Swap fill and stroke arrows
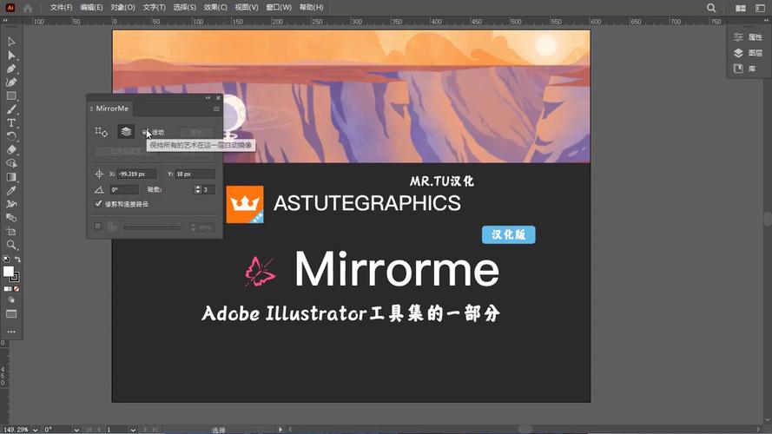 pos(17,260)
